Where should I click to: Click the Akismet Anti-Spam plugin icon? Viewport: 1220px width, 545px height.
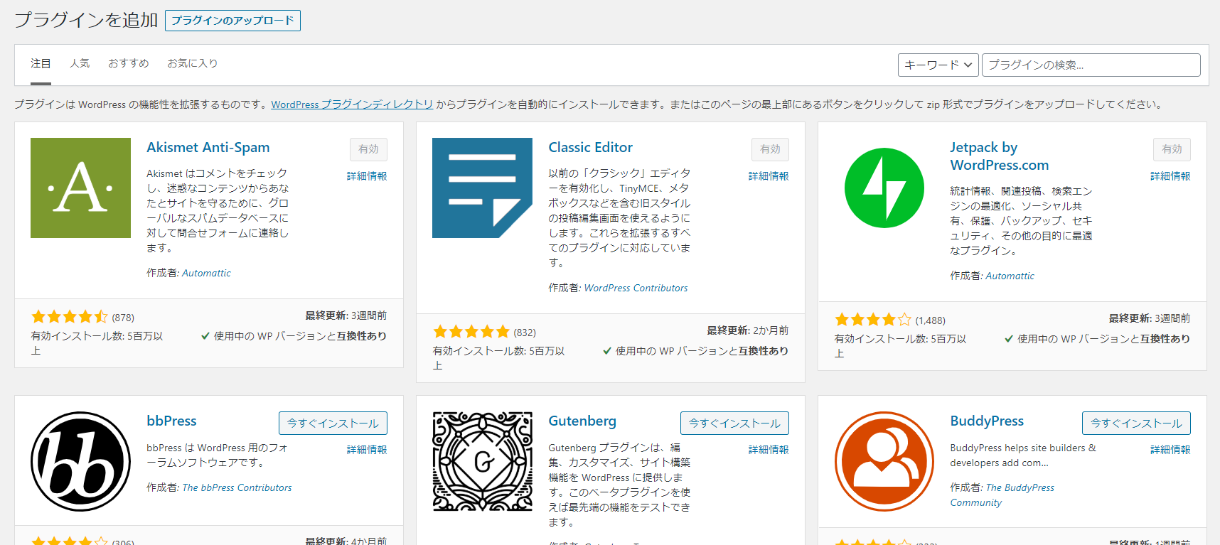(80, 188)
